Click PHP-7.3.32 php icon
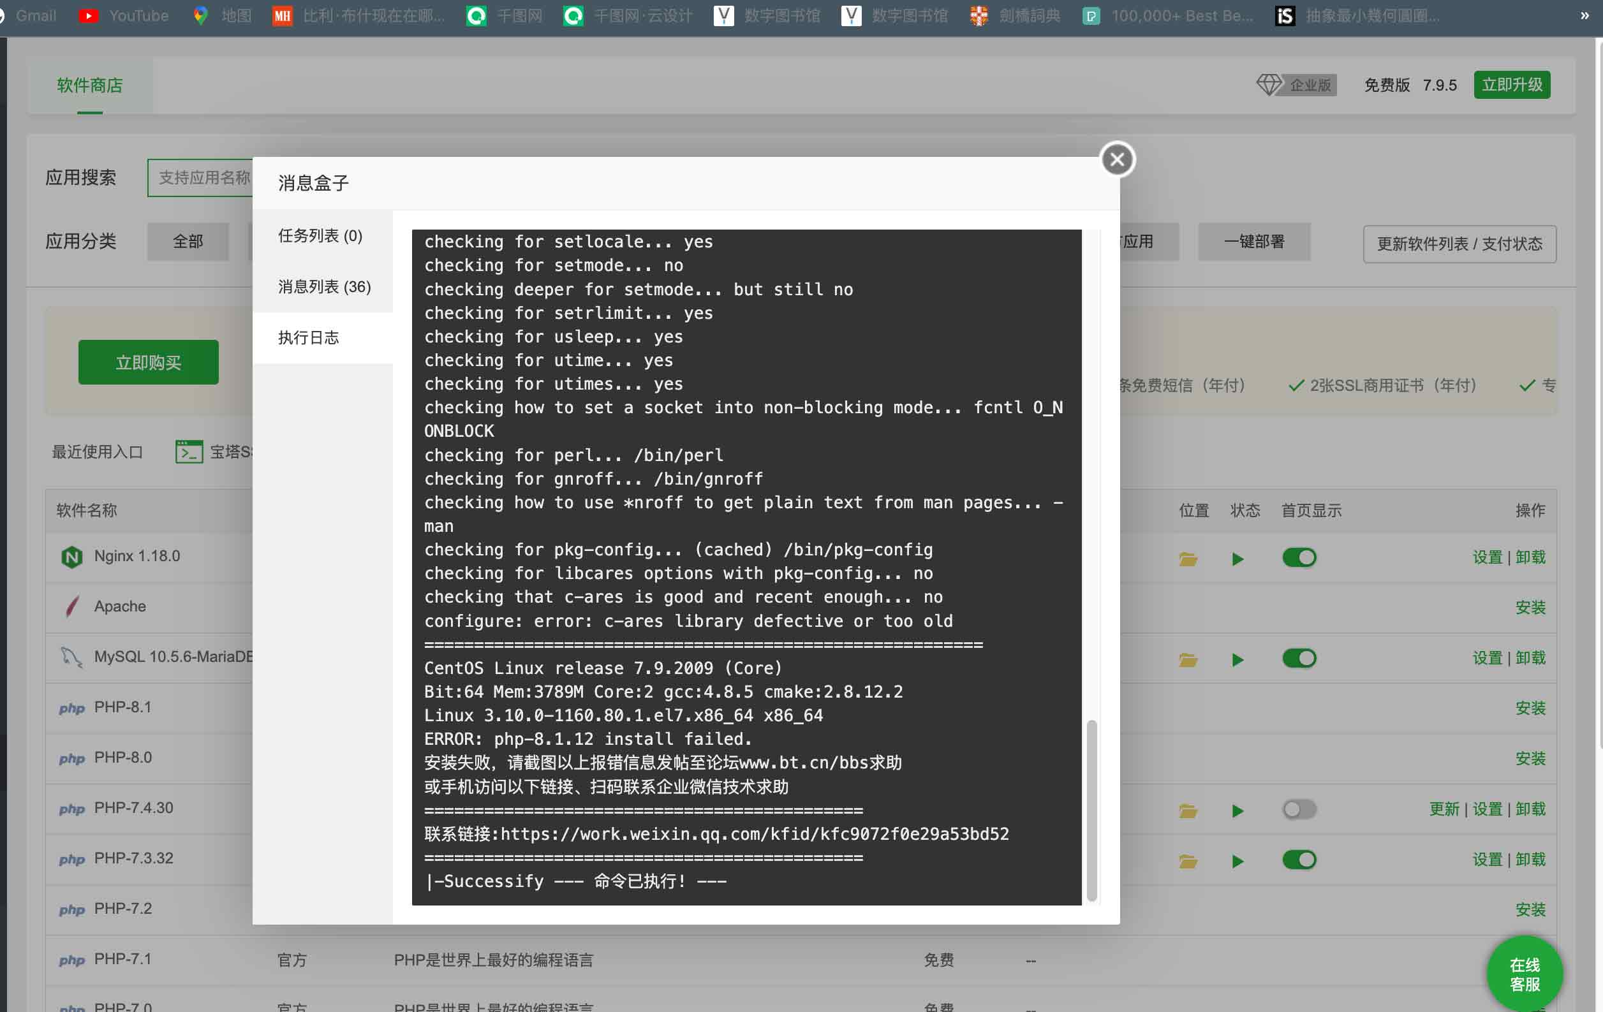This screenshot has height=1012, width=1603. tap(72, 860)
